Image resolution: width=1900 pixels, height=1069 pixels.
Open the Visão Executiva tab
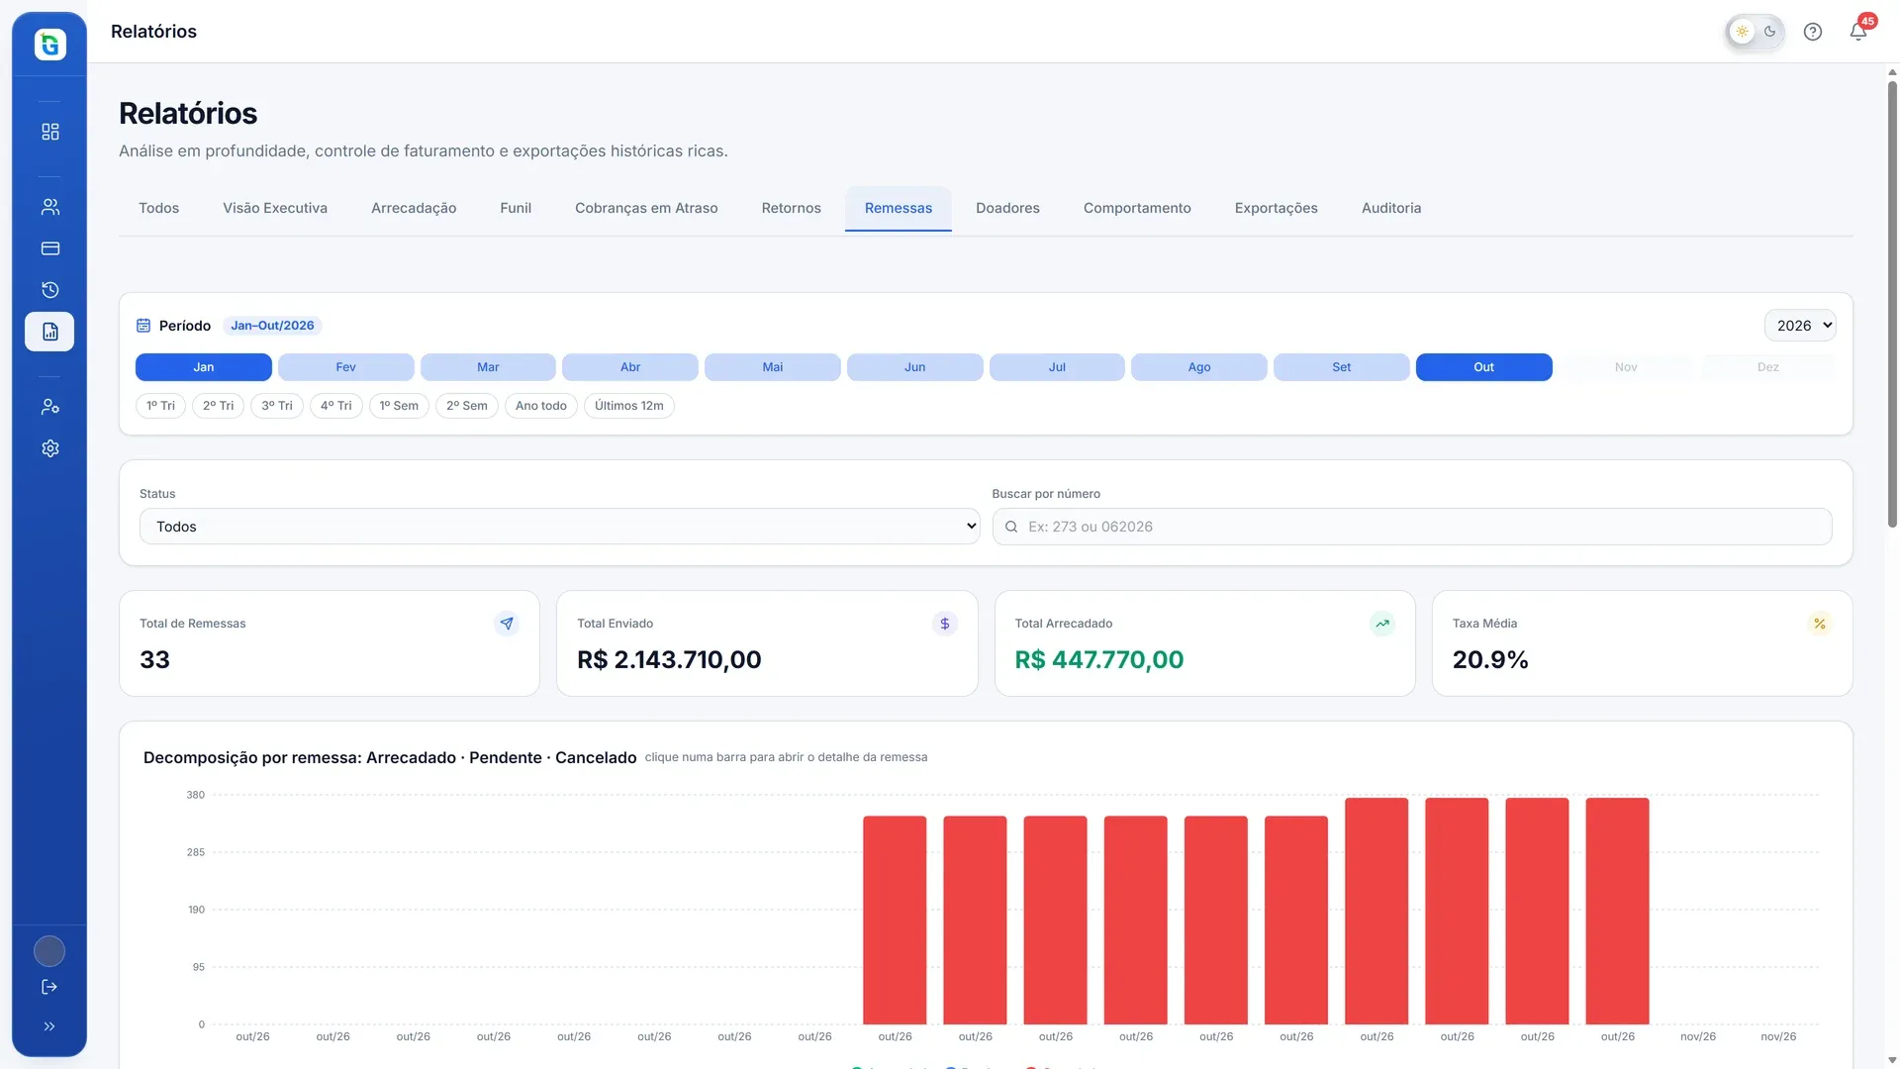coord(275,208)
